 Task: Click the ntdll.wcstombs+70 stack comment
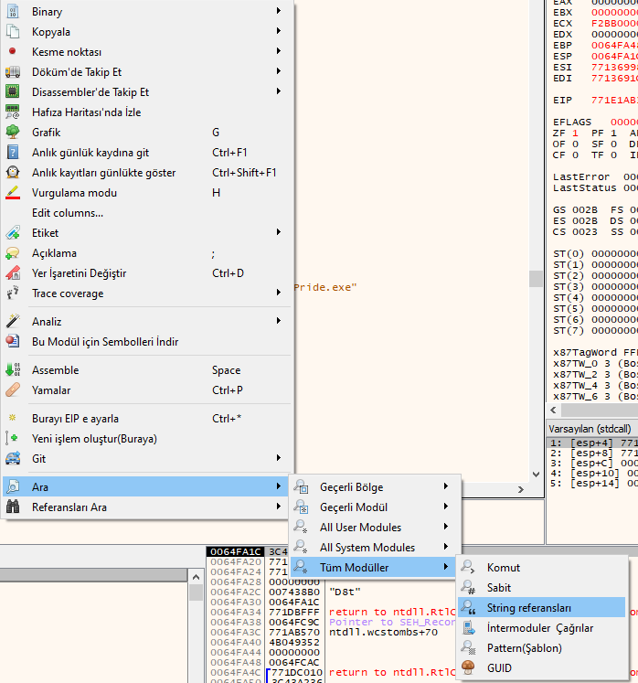pyautogui.click(x=383, y=632)
